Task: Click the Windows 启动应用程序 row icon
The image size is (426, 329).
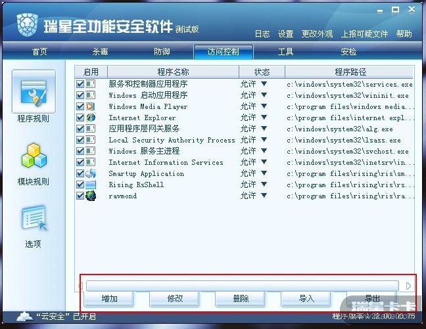Action: (x=91, y=95)
